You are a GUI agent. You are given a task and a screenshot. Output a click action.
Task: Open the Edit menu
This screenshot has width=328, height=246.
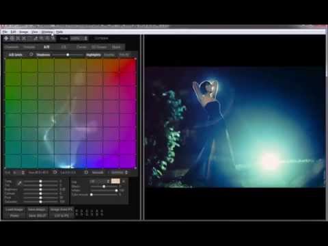(13, 32)
